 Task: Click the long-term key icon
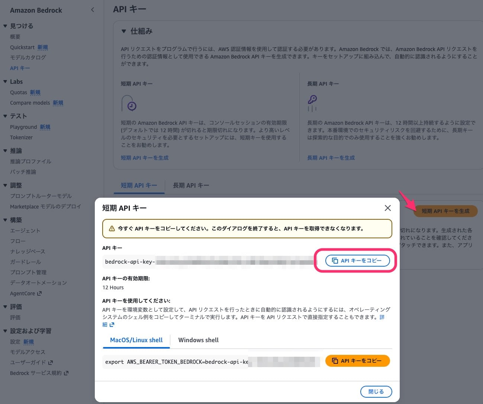312,103
